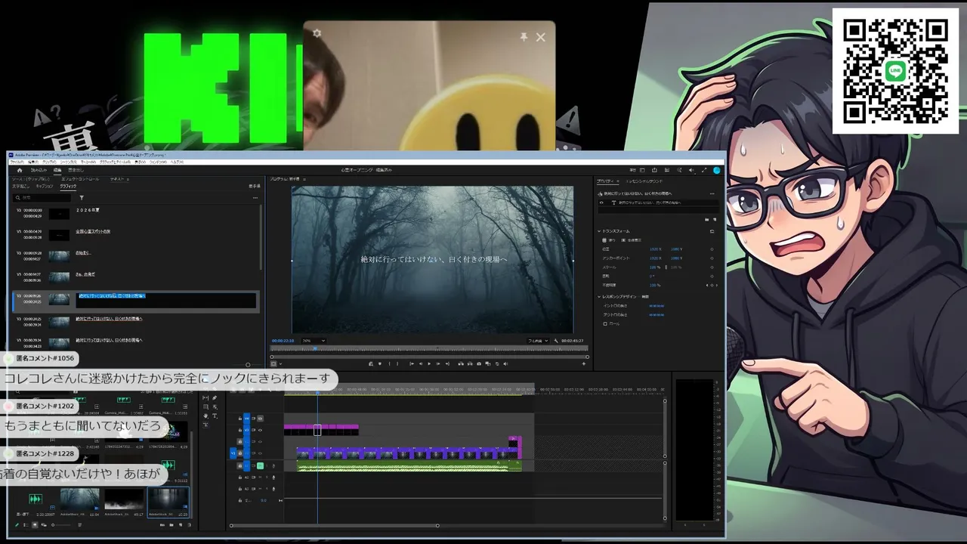
Task: Open the 読み込み workspace
Action: [x=39, y=170]
